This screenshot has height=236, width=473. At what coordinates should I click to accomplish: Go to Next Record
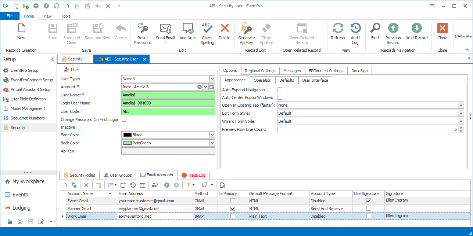[x=416, y=32]
